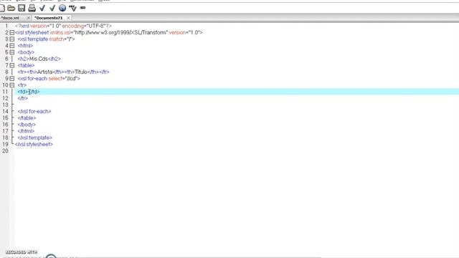Click line number 1 in the gutter
Viewport: 459px width, 258px height.
click(6, 26)
